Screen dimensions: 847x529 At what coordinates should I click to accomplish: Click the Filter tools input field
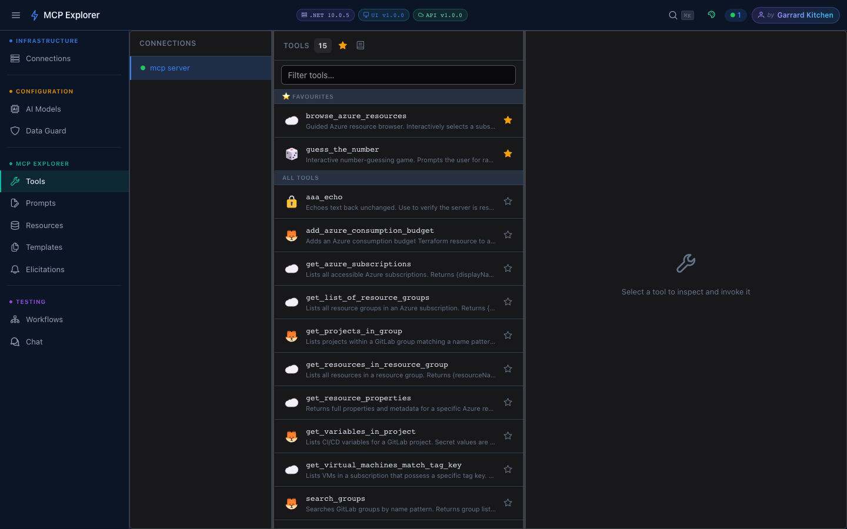click(x=398, y=75)
